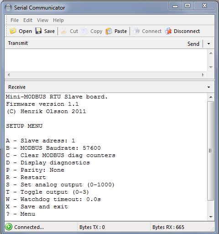Click the grayed Connect icon
Screen dimensions: 219x234
coord(136,31)
